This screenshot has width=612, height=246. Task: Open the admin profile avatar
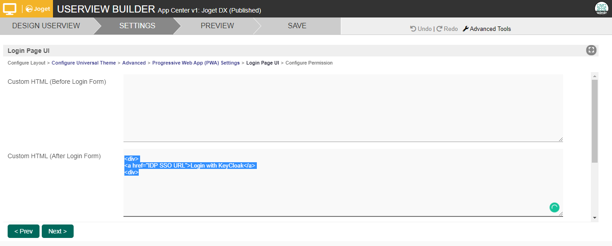tap(601, 9)
